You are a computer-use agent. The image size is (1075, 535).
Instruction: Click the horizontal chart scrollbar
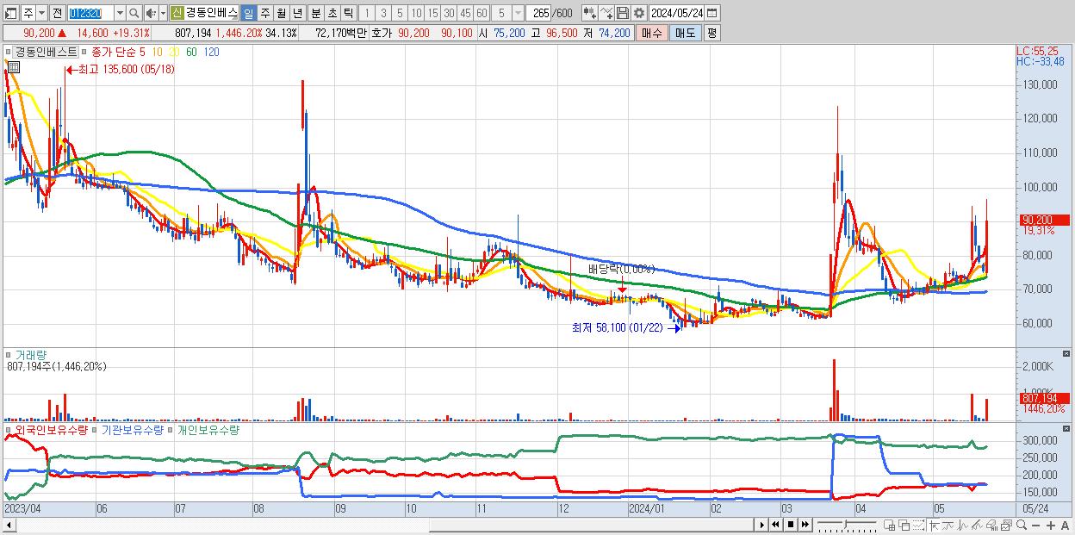378,525
